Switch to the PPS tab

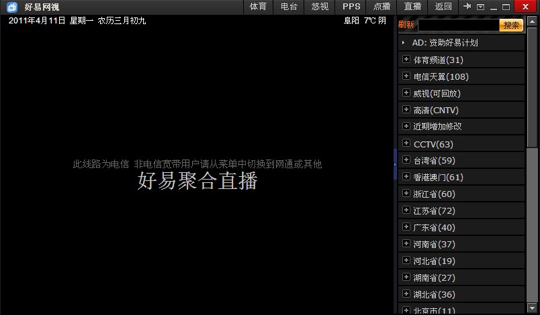351,7
